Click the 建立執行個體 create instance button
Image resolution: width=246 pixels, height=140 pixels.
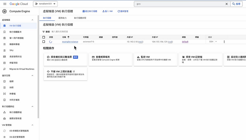point(90,11)
